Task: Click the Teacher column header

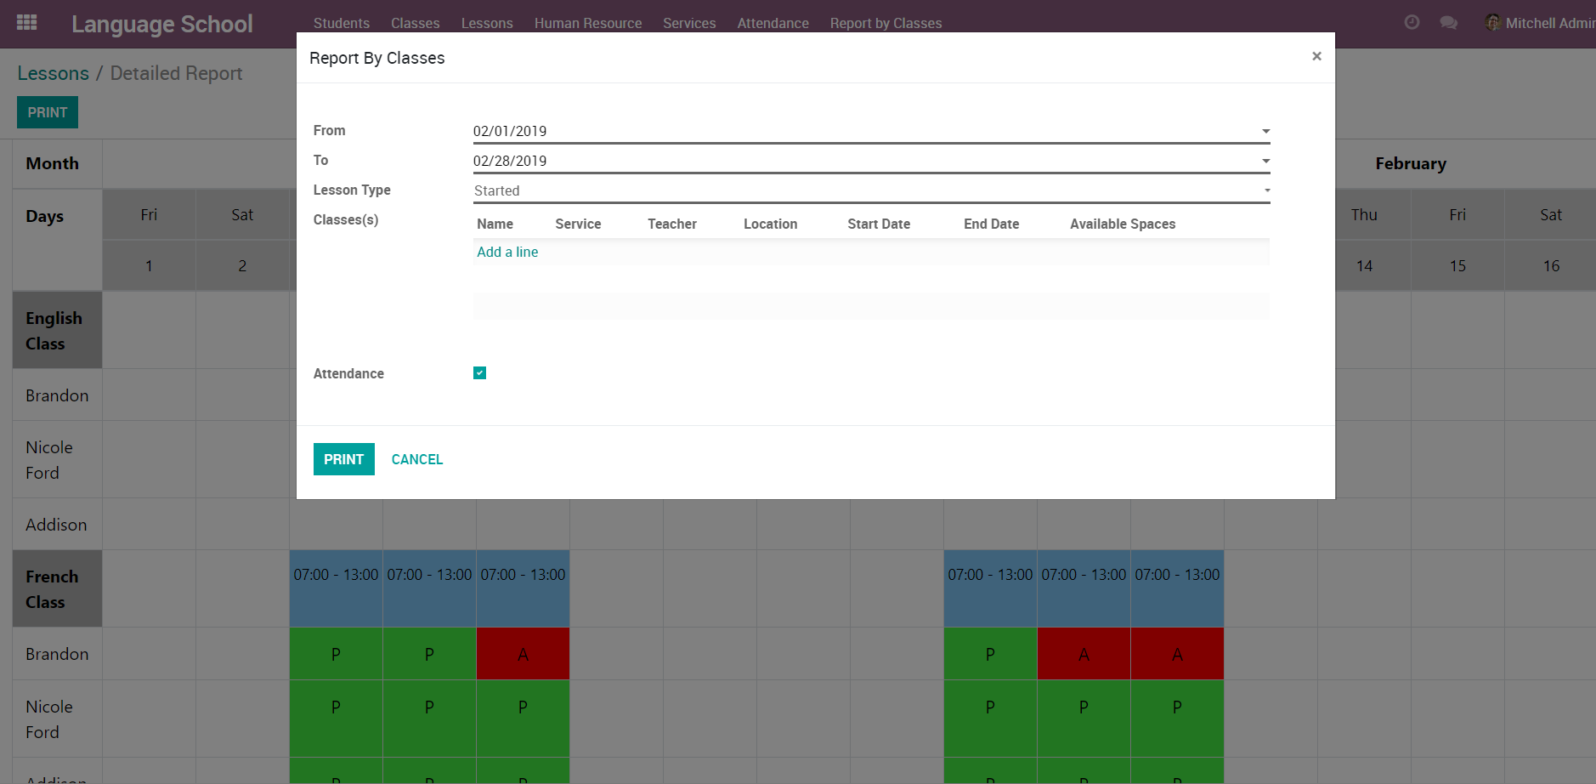Action: (x=671, y=224)
